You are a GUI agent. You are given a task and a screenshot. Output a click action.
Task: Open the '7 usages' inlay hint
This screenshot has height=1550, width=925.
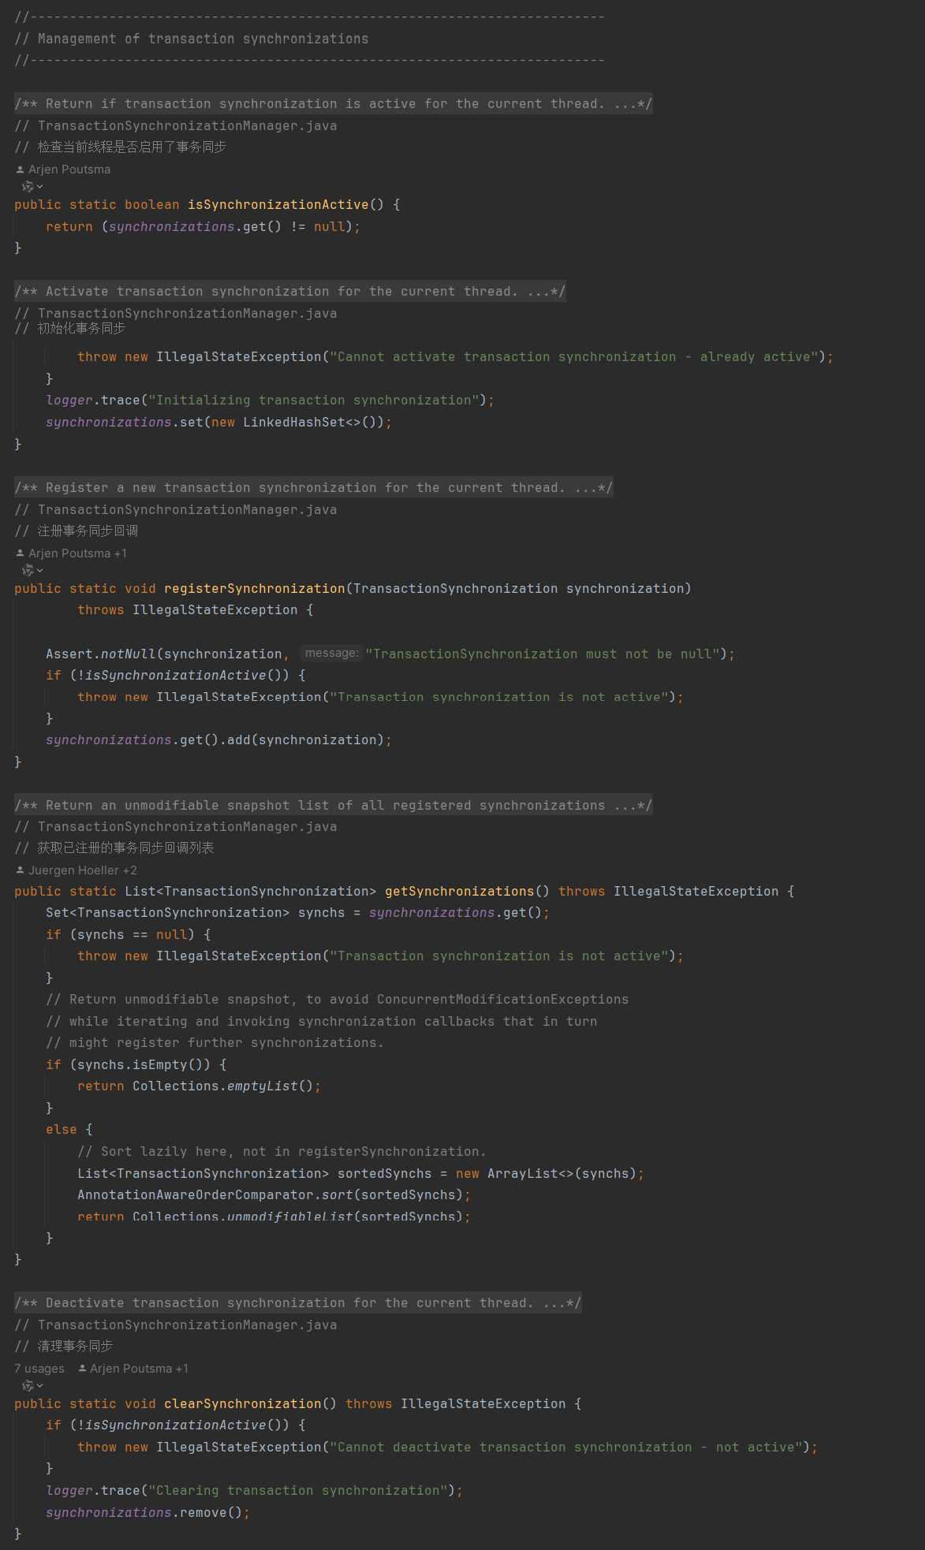point(39,1369)
